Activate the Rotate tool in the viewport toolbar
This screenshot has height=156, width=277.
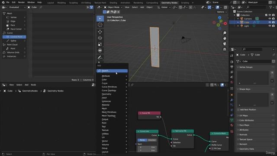100,38
